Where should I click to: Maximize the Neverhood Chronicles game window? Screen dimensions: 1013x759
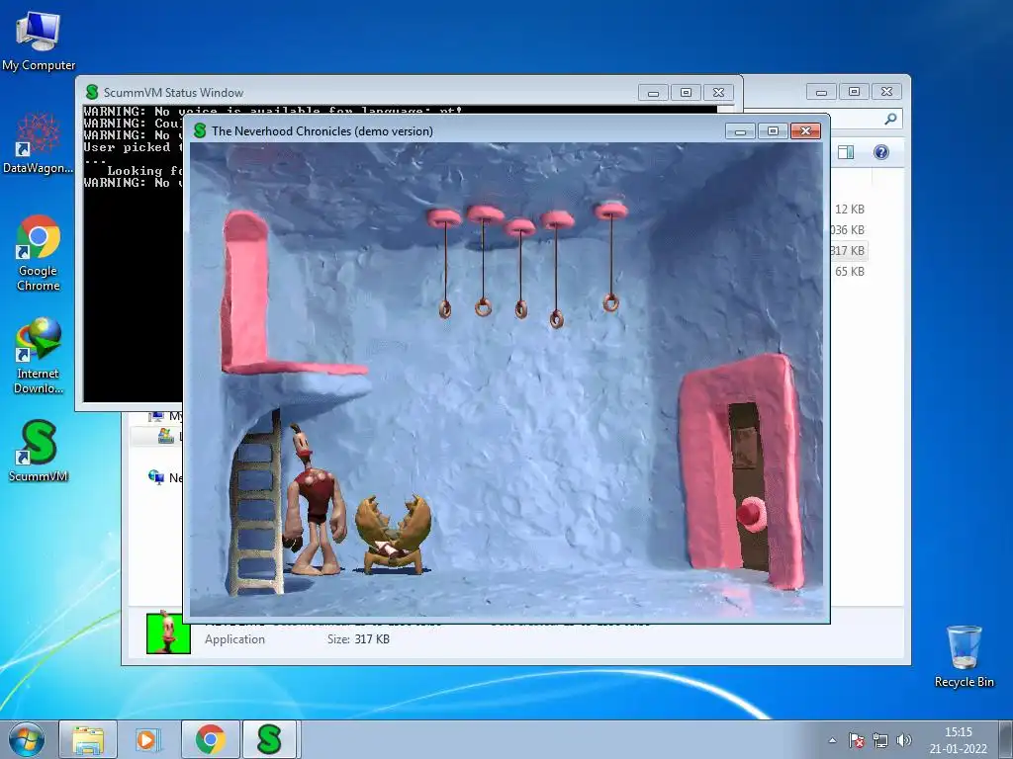(773, 131)
